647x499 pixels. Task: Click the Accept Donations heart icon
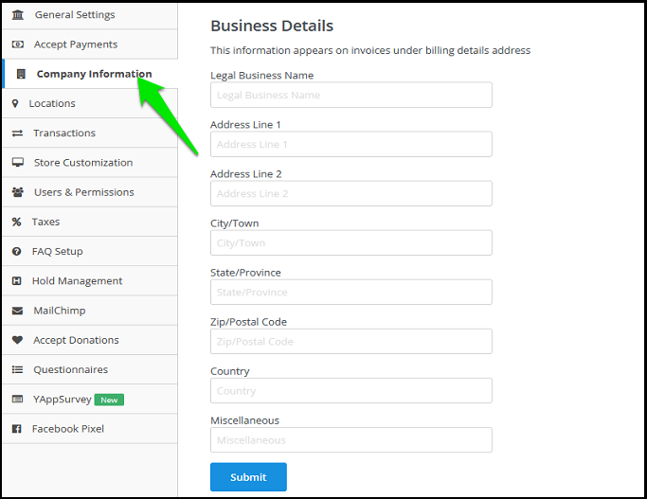pos(17,340)
